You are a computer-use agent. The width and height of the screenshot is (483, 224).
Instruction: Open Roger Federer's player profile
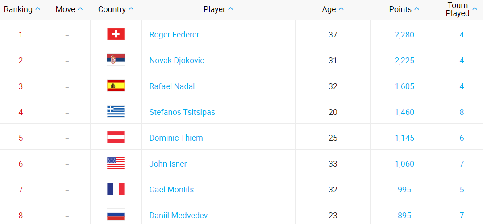pos(174,35)
